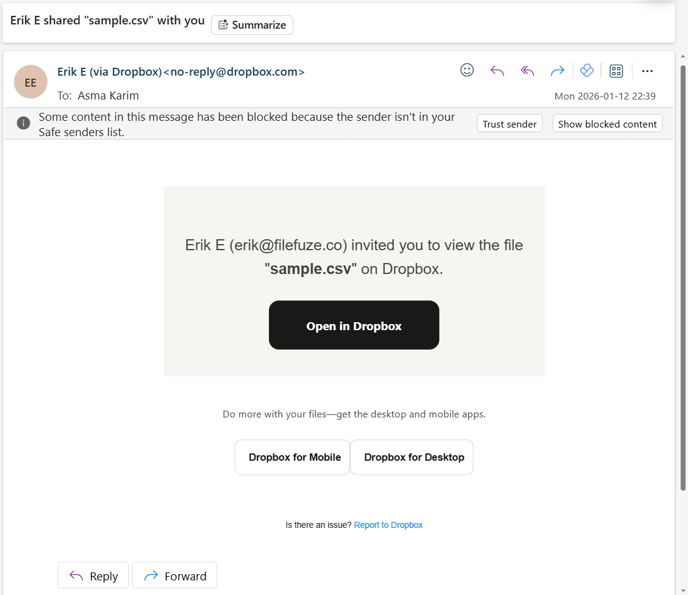Open sample.csv in Dropbox
The image size is (688, 595).
coord(354,325)
